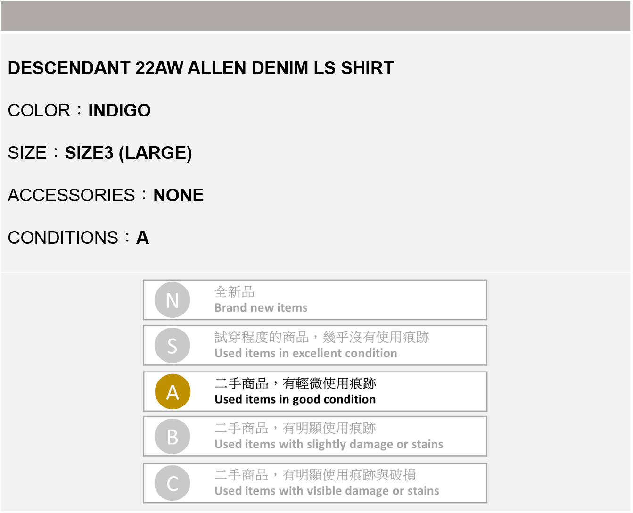Click the gray B condition circle

point(173,437)
